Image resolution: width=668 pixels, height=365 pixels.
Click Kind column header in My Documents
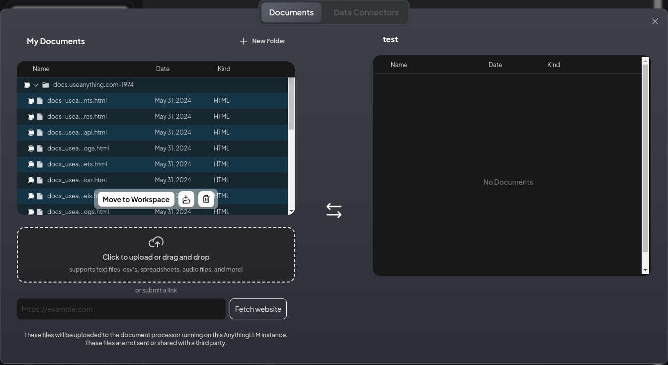(x=224, y=69)
